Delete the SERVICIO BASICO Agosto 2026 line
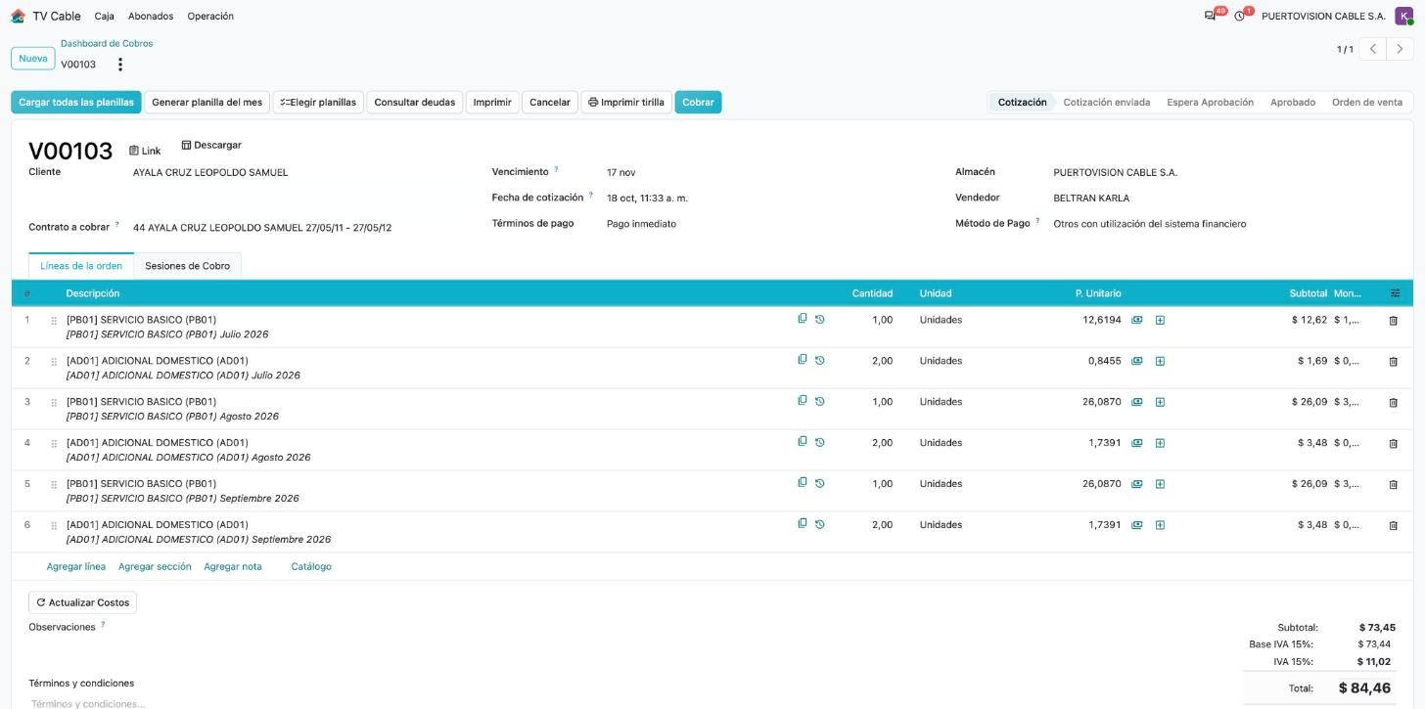1425x709 pixels. coord(1394,403)
